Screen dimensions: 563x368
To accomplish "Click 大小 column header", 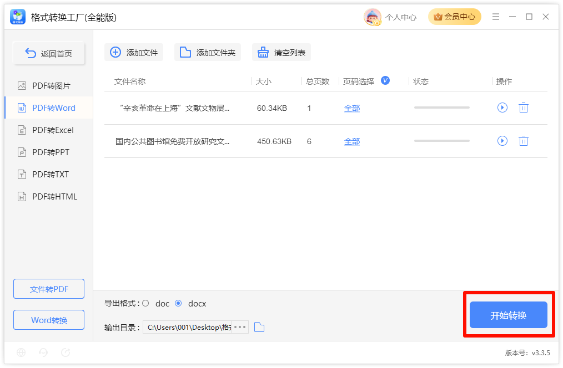I will [264, 81].
